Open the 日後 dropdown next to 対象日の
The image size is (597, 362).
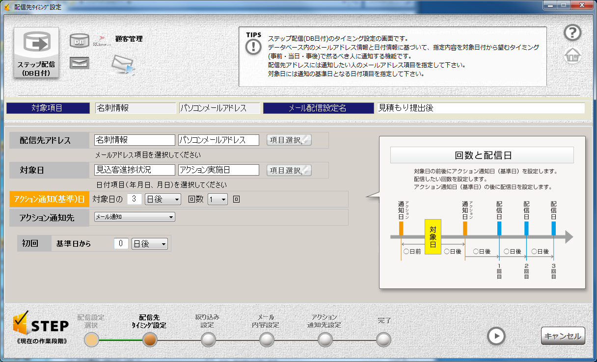pyautogui.click(x=163, y=199)
